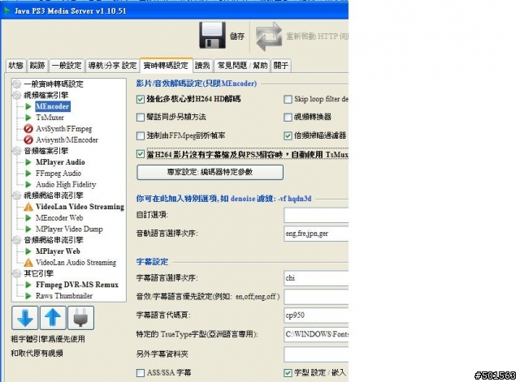
Task: Click play icon beside MPlayer Audio
Action: 28,162
